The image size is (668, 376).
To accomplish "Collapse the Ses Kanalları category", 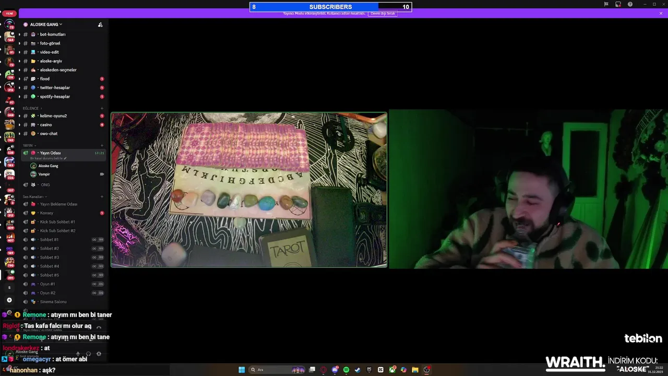I will pos(34,197).
